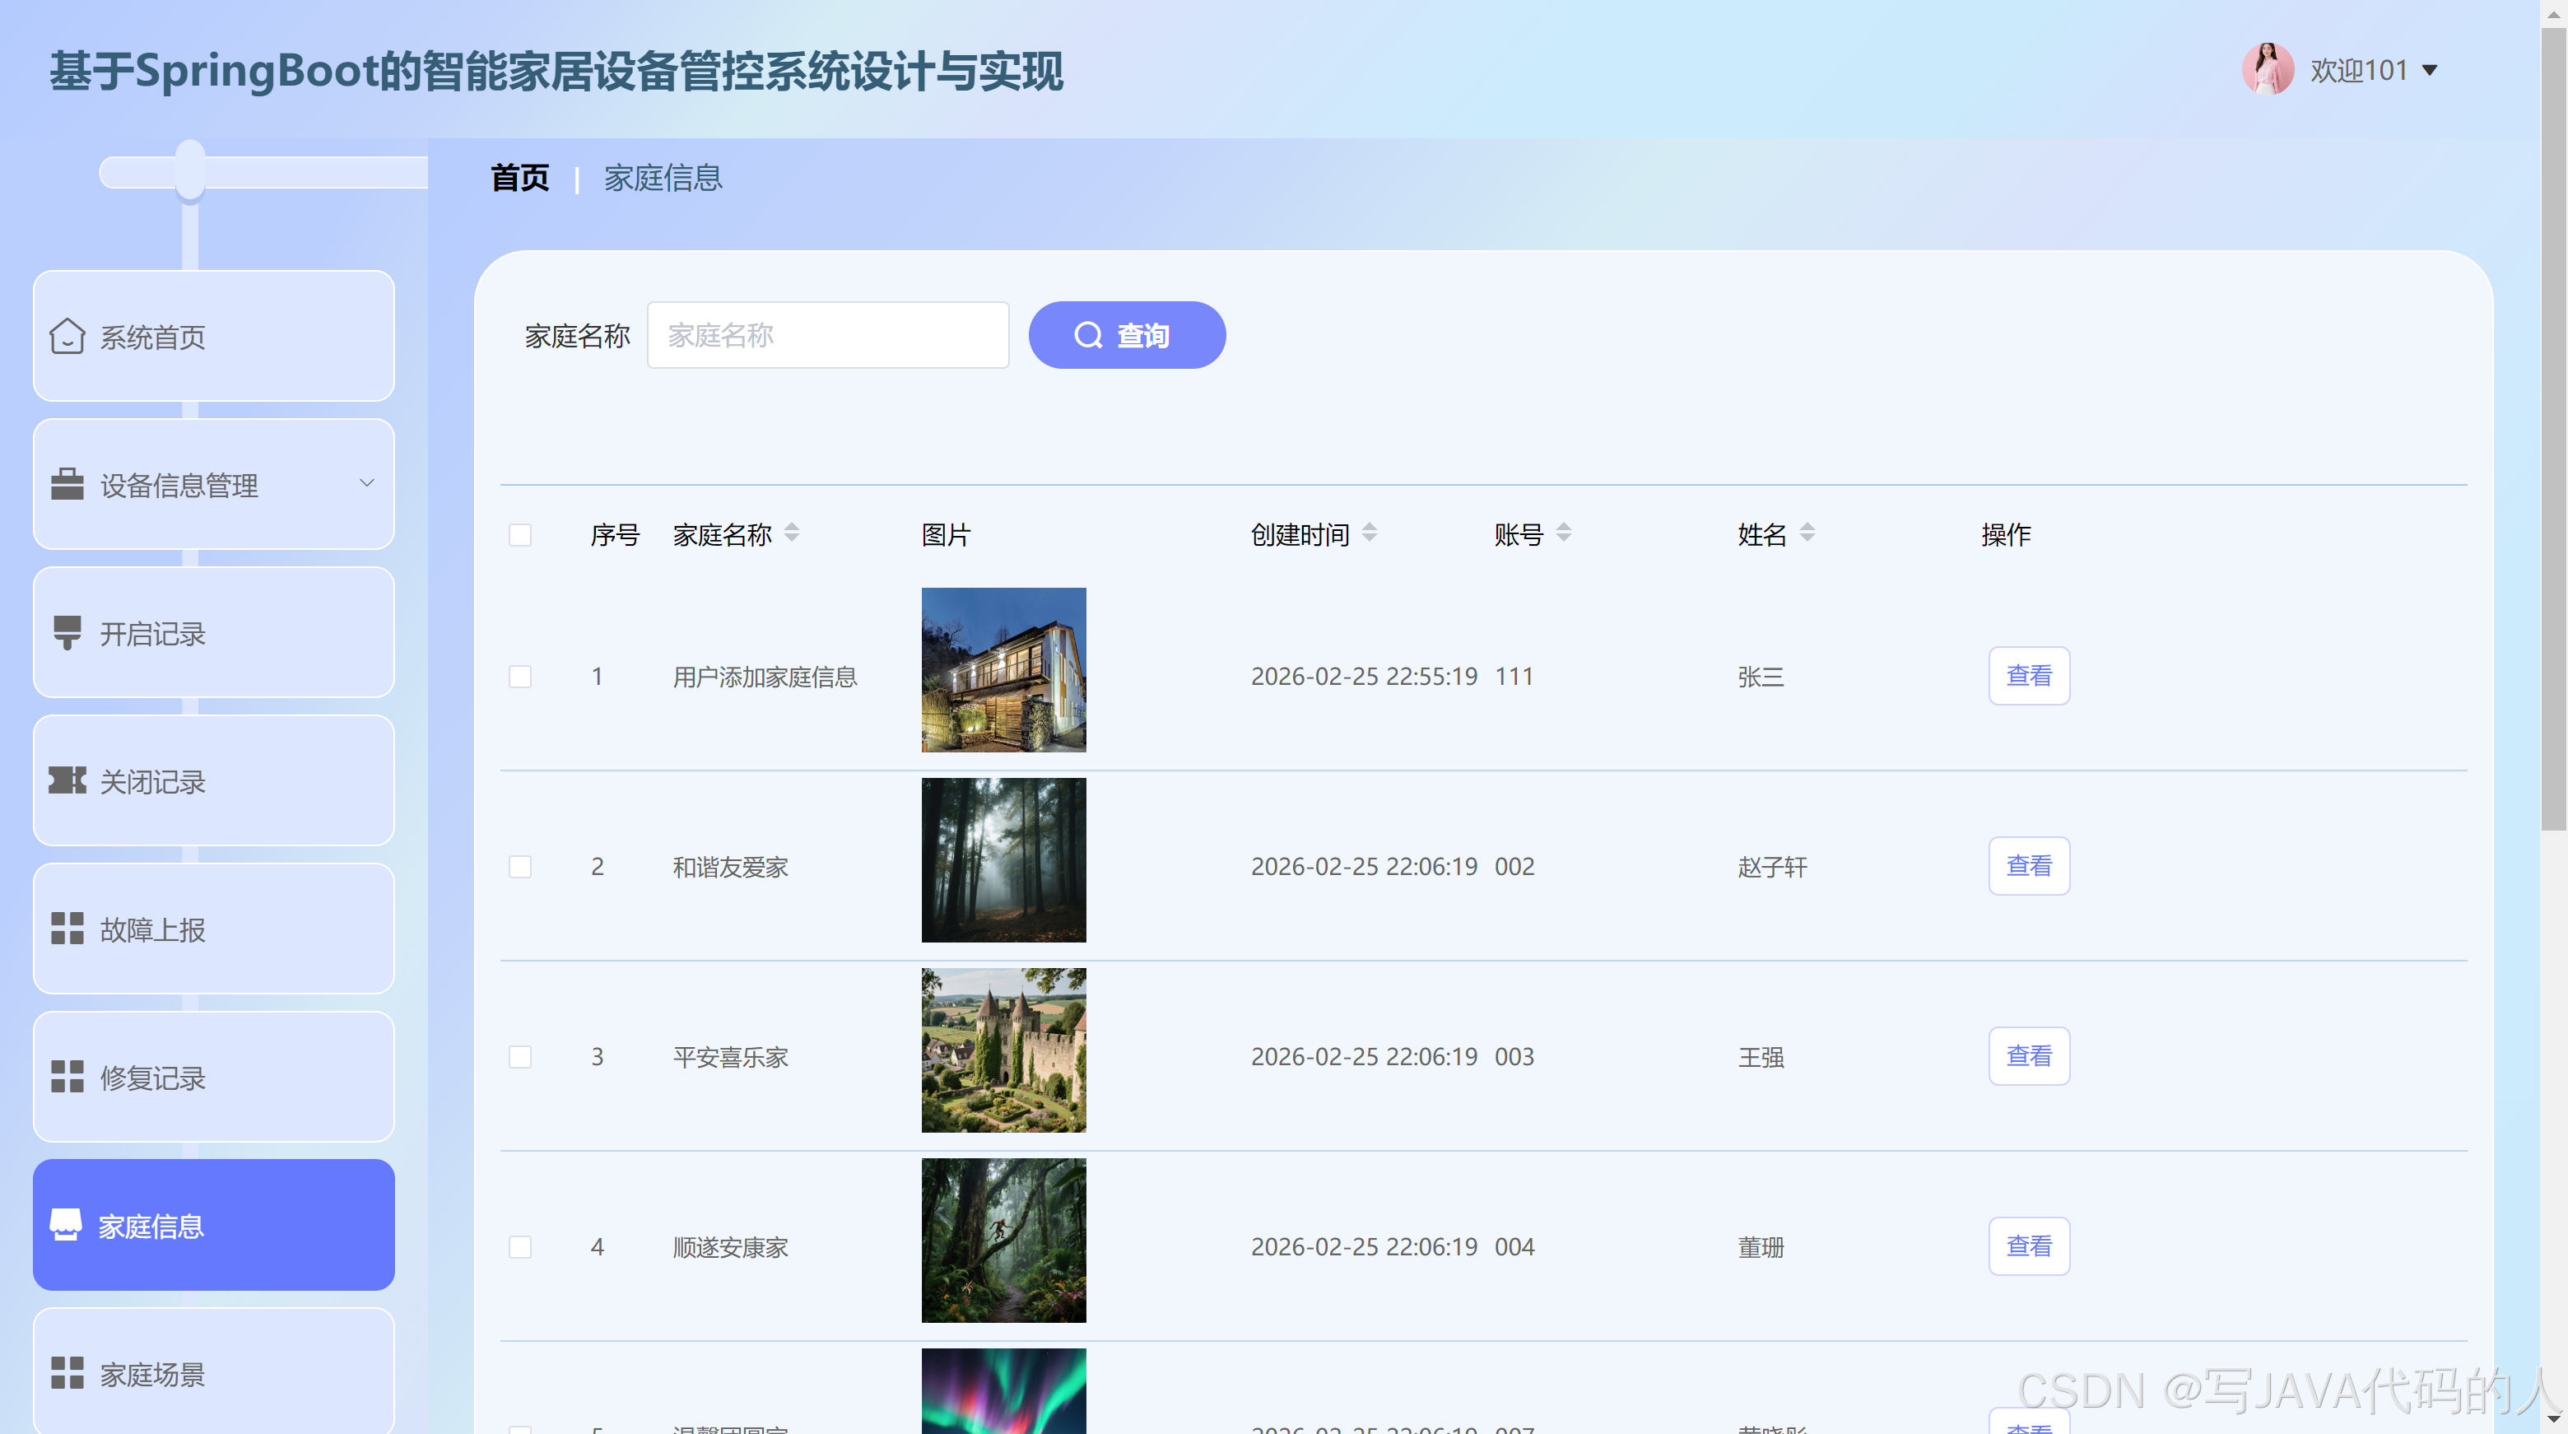Image resolution: width=2568 pixels, height=1434 pixels.
Task: Click account number 003 cell
Action: point(1514,1056)
